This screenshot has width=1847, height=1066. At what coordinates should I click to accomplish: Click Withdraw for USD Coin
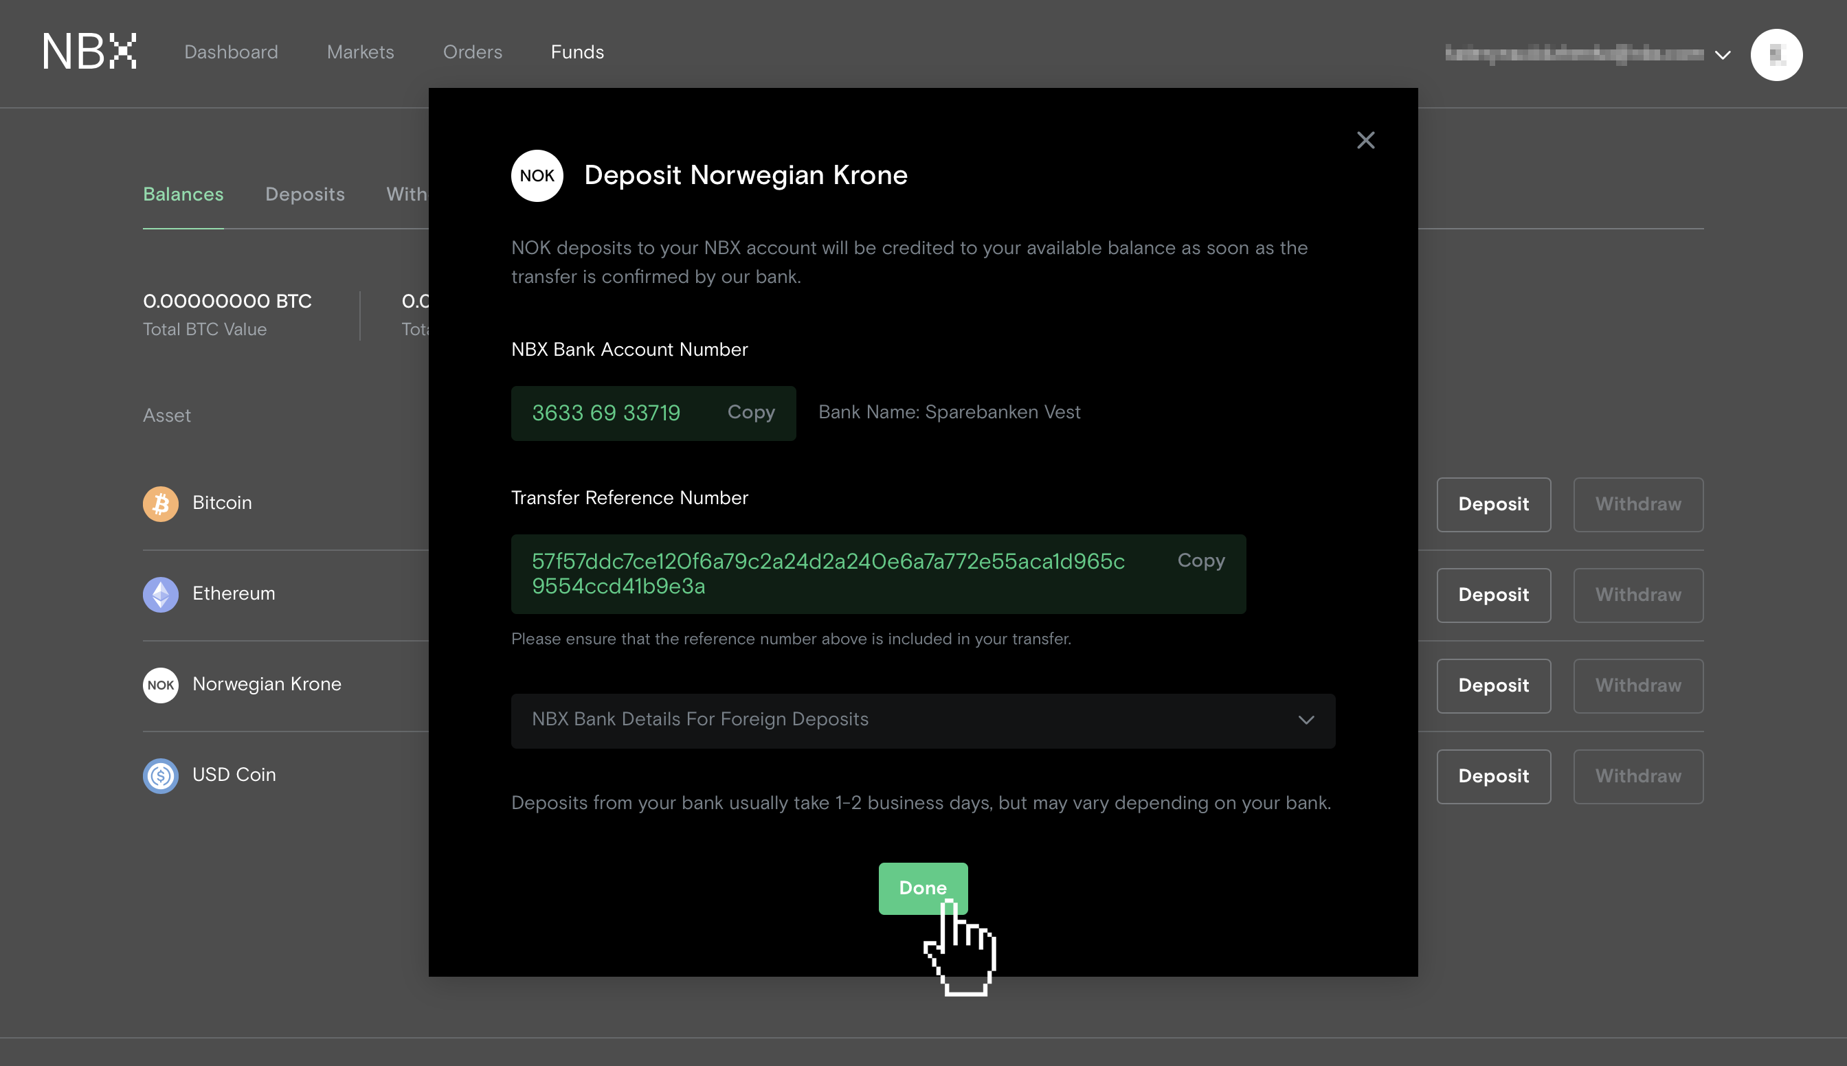[1637, 776]
